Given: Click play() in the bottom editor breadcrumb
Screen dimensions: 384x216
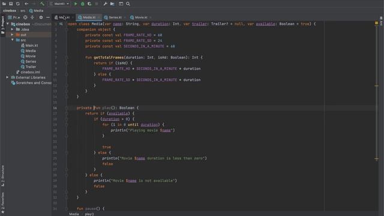Looking at the screenshot, I should (89, 214).
